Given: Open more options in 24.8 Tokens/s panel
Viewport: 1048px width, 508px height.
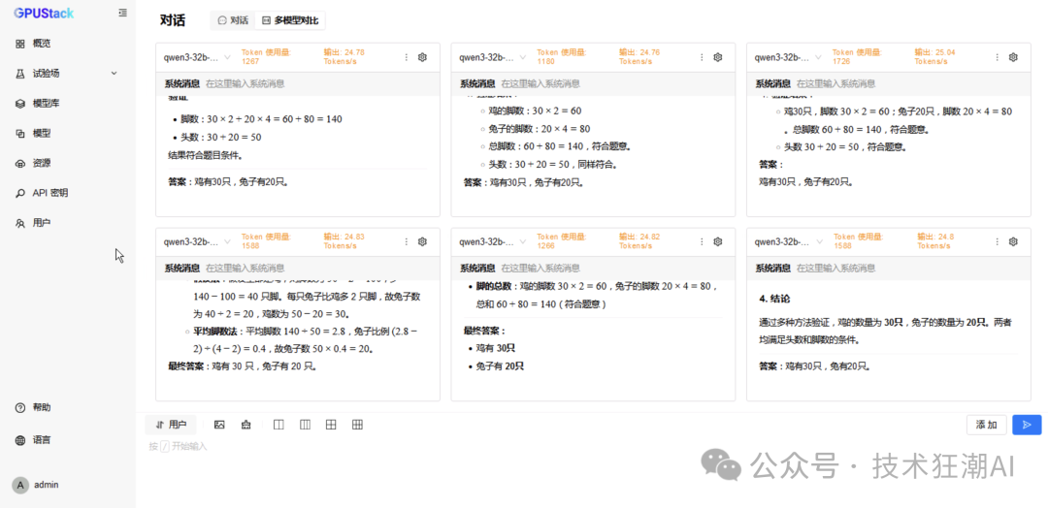Looking at the screenshot, I should [x=998, y=241].
